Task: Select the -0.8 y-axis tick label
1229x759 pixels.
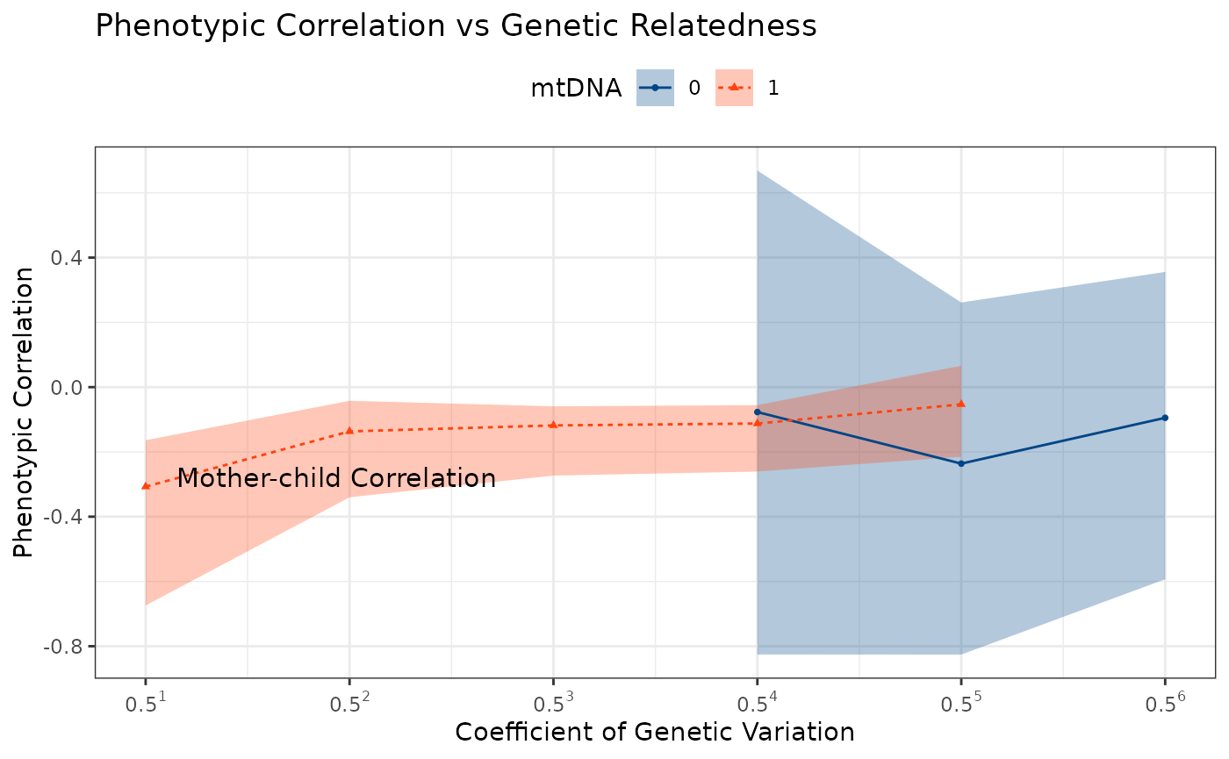Action: (x=65, y=646)
